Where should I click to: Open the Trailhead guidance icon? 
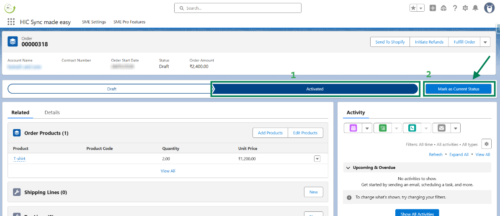click(443, 8)
